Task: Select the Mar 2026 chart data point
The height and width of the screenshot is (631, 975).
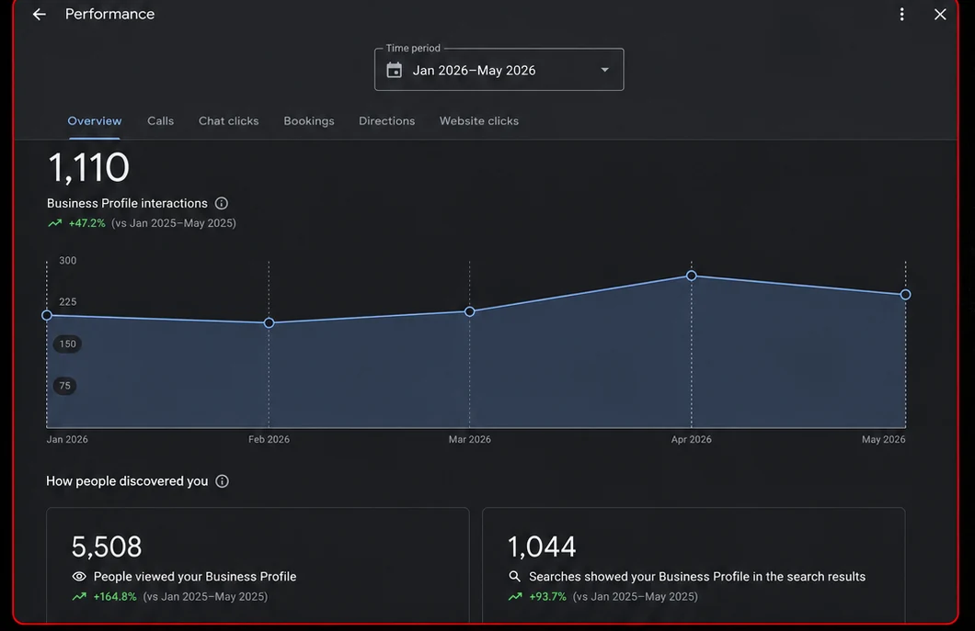Action: [469, 311]
